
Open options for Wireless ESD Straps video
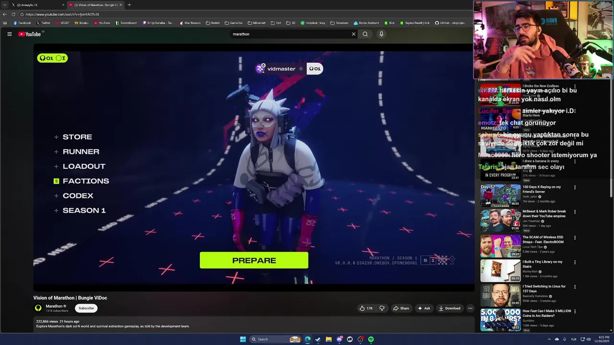575,238
